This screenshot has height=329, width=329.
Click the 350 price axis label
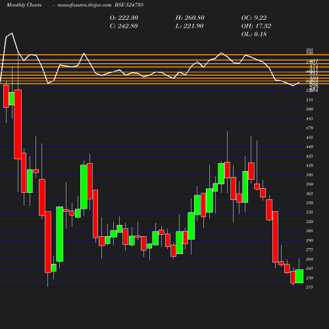(309, 203)
